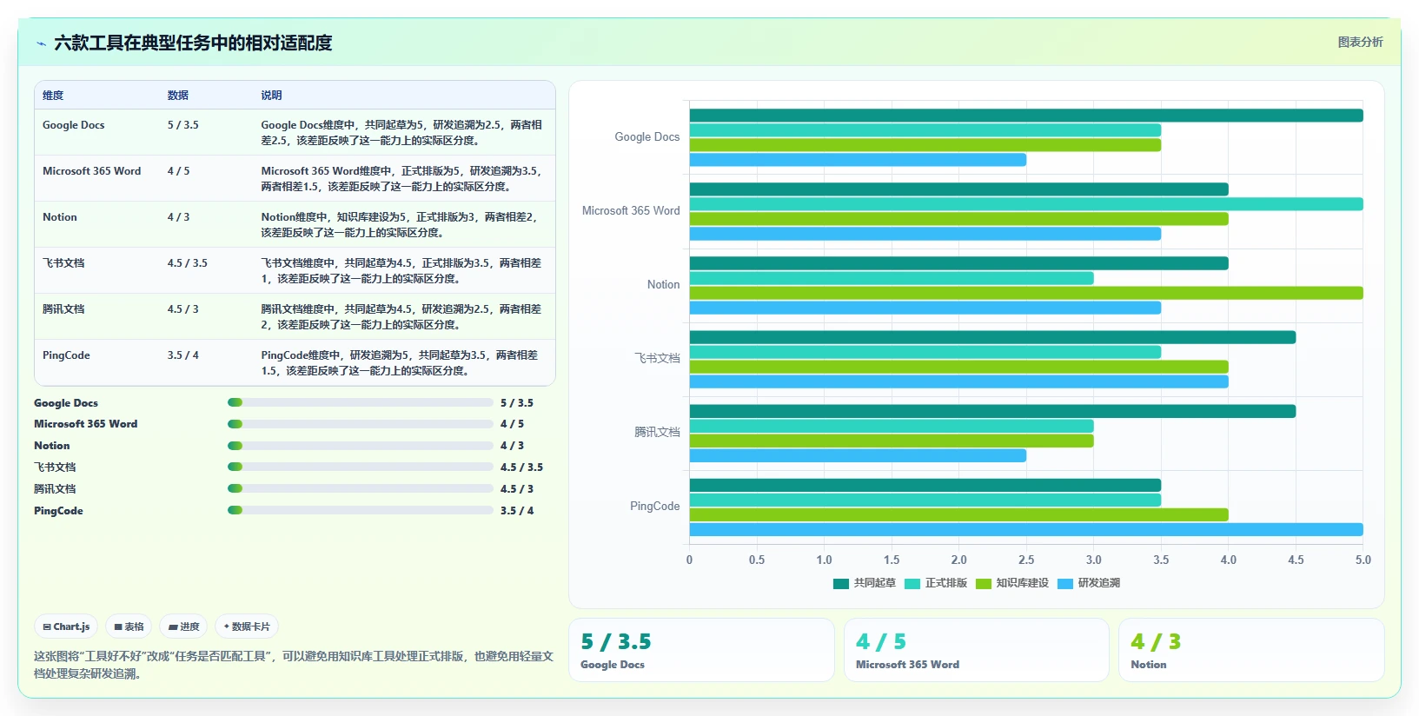Image resolution: width=1419 pixels, height=716 pixels.
Task: Click the 图表分析 label
Action: 1360,42
